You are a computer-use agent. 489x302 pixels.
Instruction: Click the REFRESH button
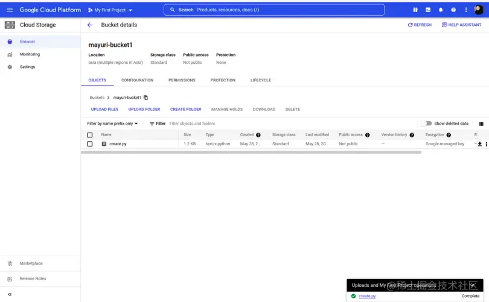pyautogui.click(x=420, y=25)
